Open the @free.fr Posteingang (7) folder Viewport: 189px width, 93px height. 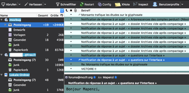(x=32, y=60)
